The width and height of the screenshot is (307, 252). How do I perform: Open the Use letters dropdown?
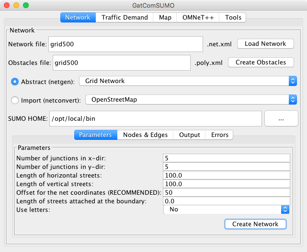coord(227,210)
